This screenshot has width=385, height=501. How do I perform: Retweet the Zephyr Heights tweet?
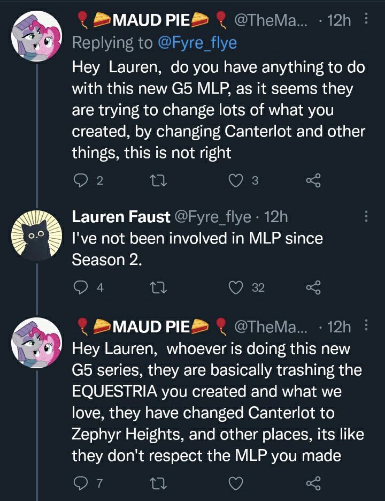pos(157,484)
